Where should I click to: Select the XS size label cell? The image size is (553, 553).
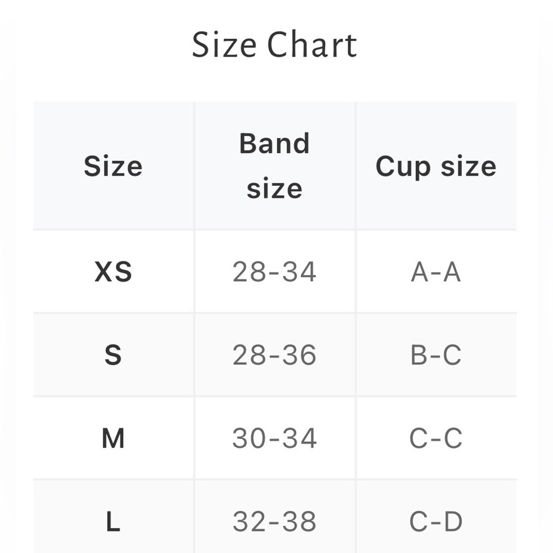coord(113,272)
